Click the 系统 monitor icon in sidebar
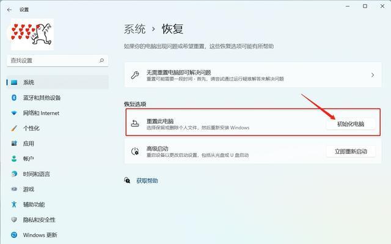Viewport: 391px width, 244px height. tap(14, 82)
